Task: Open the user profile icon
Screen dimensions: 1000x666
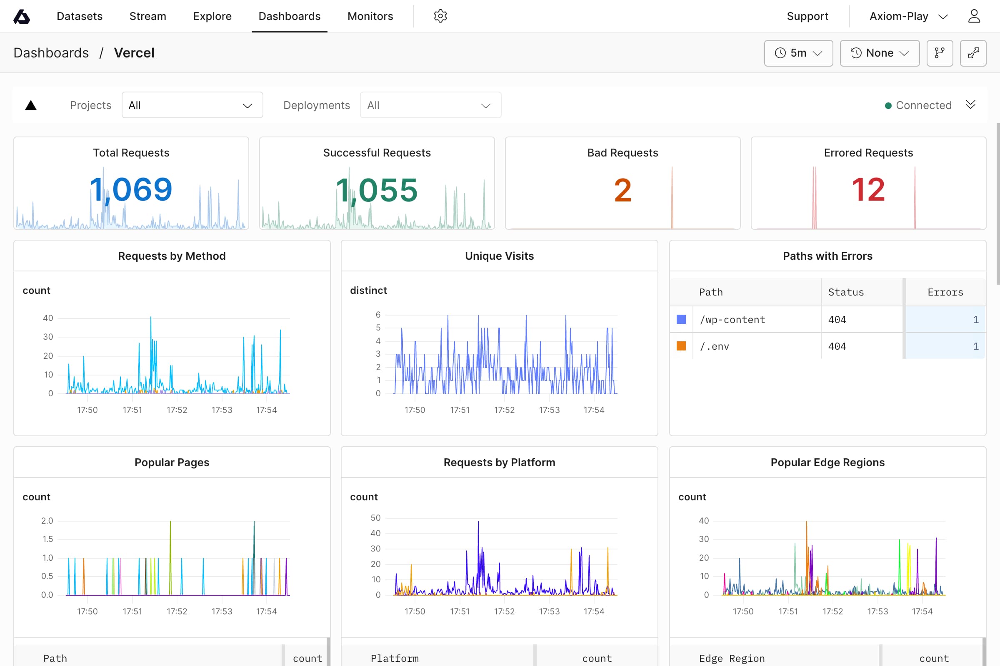Action: (974, 16)
